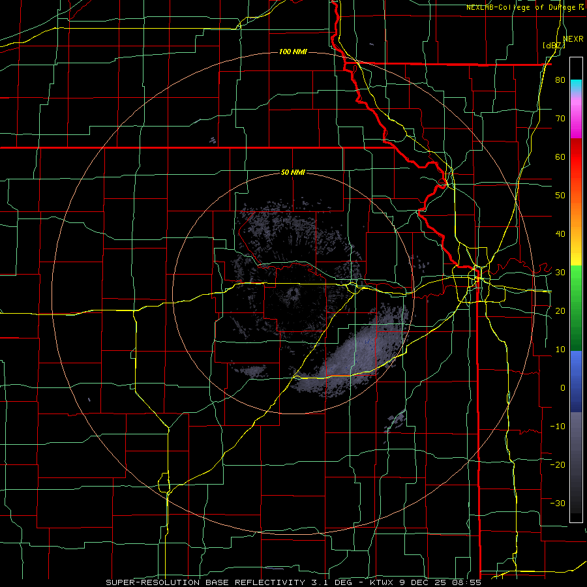Screen dimensions: 587x587
Task: Click the 10 value on the dBZ scale
Action: coord(560,350)
